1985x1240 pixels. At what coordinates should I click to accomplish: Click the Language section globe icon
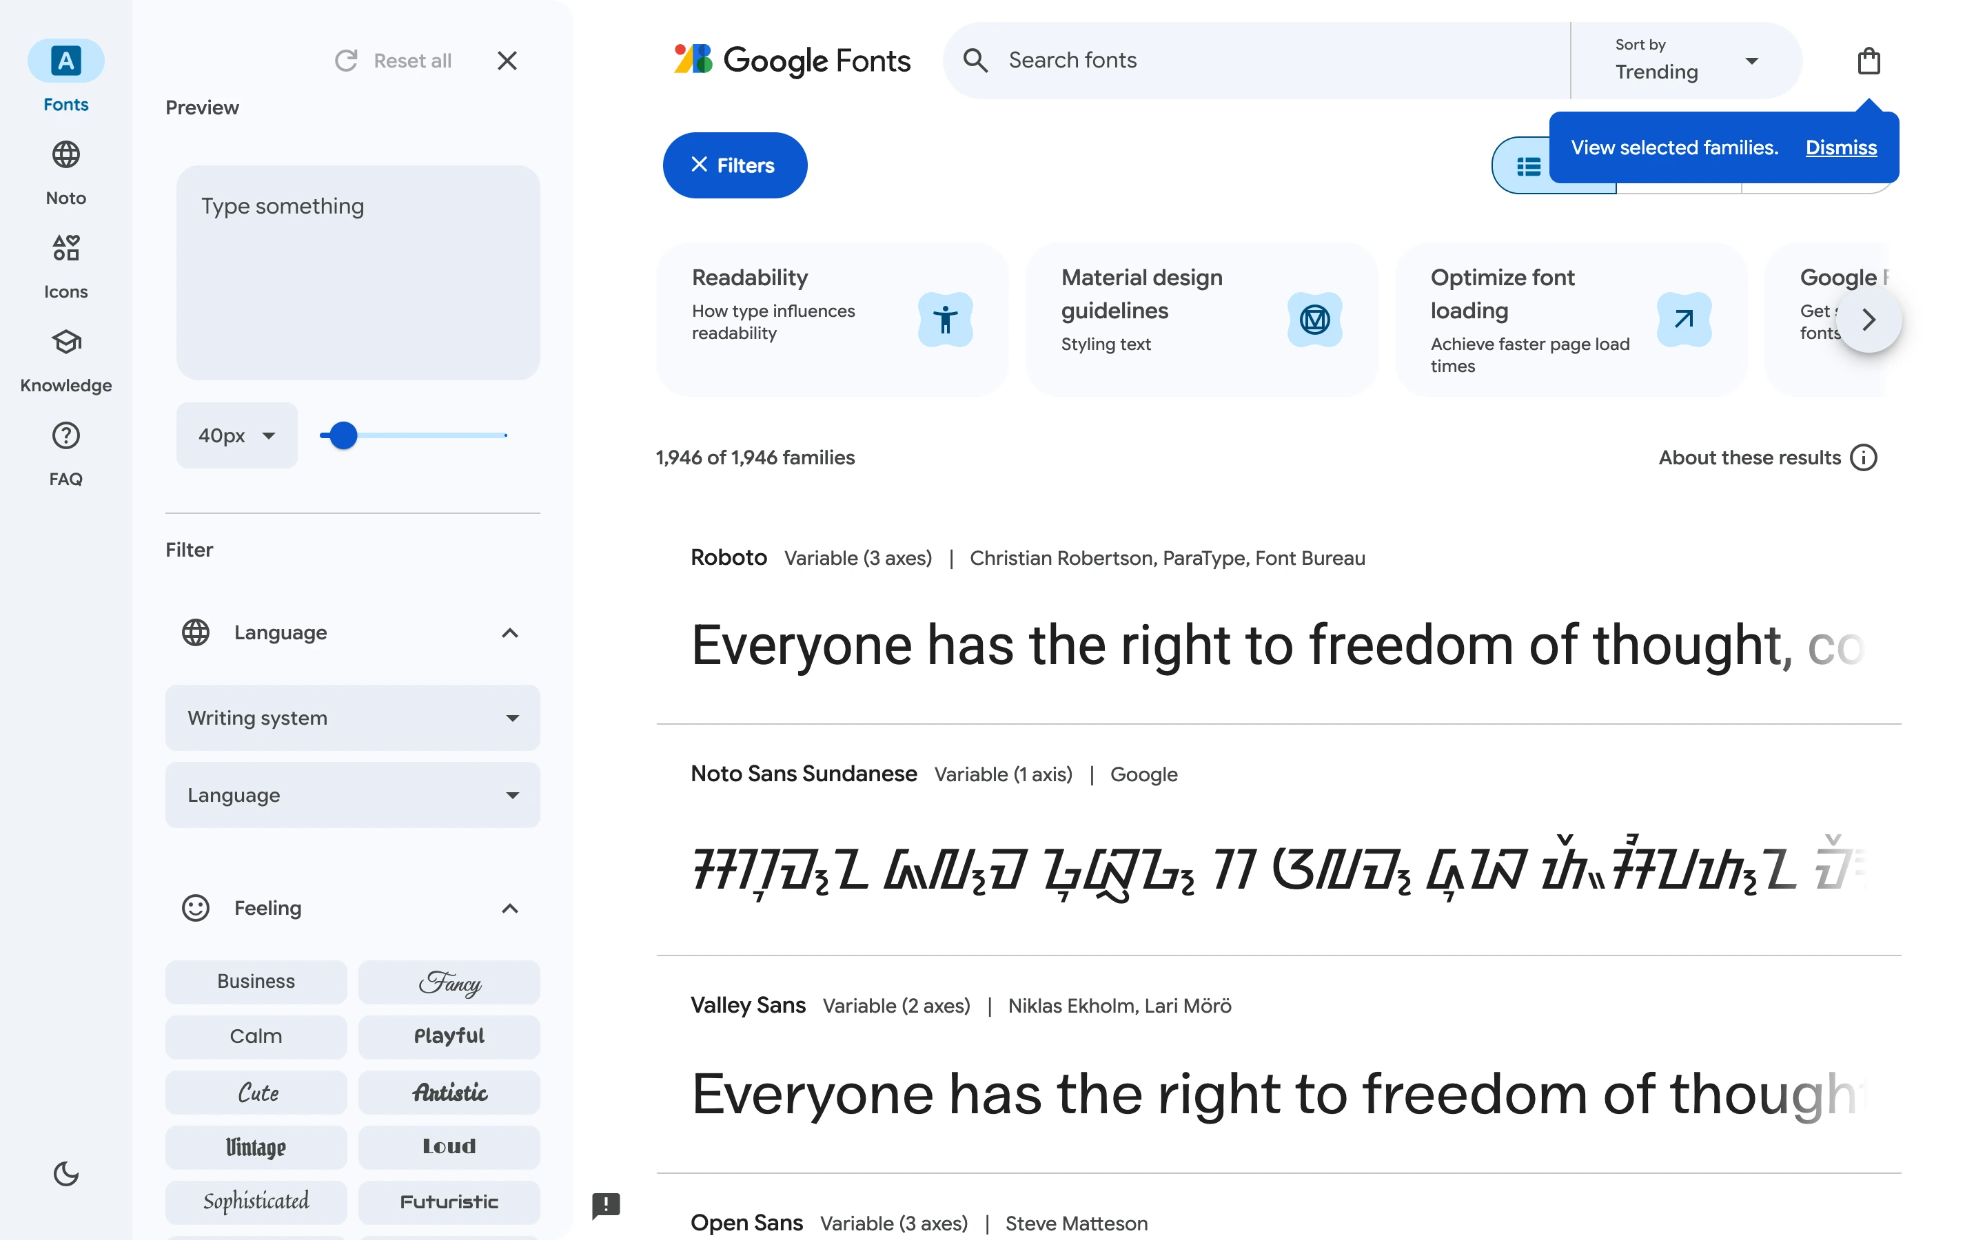pyautogui.click(x=195, y=632)
